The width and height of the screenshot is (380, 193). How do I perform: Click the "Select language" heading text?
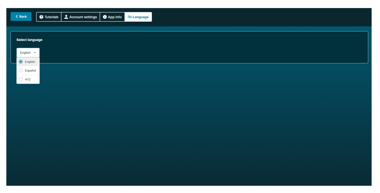29,40
